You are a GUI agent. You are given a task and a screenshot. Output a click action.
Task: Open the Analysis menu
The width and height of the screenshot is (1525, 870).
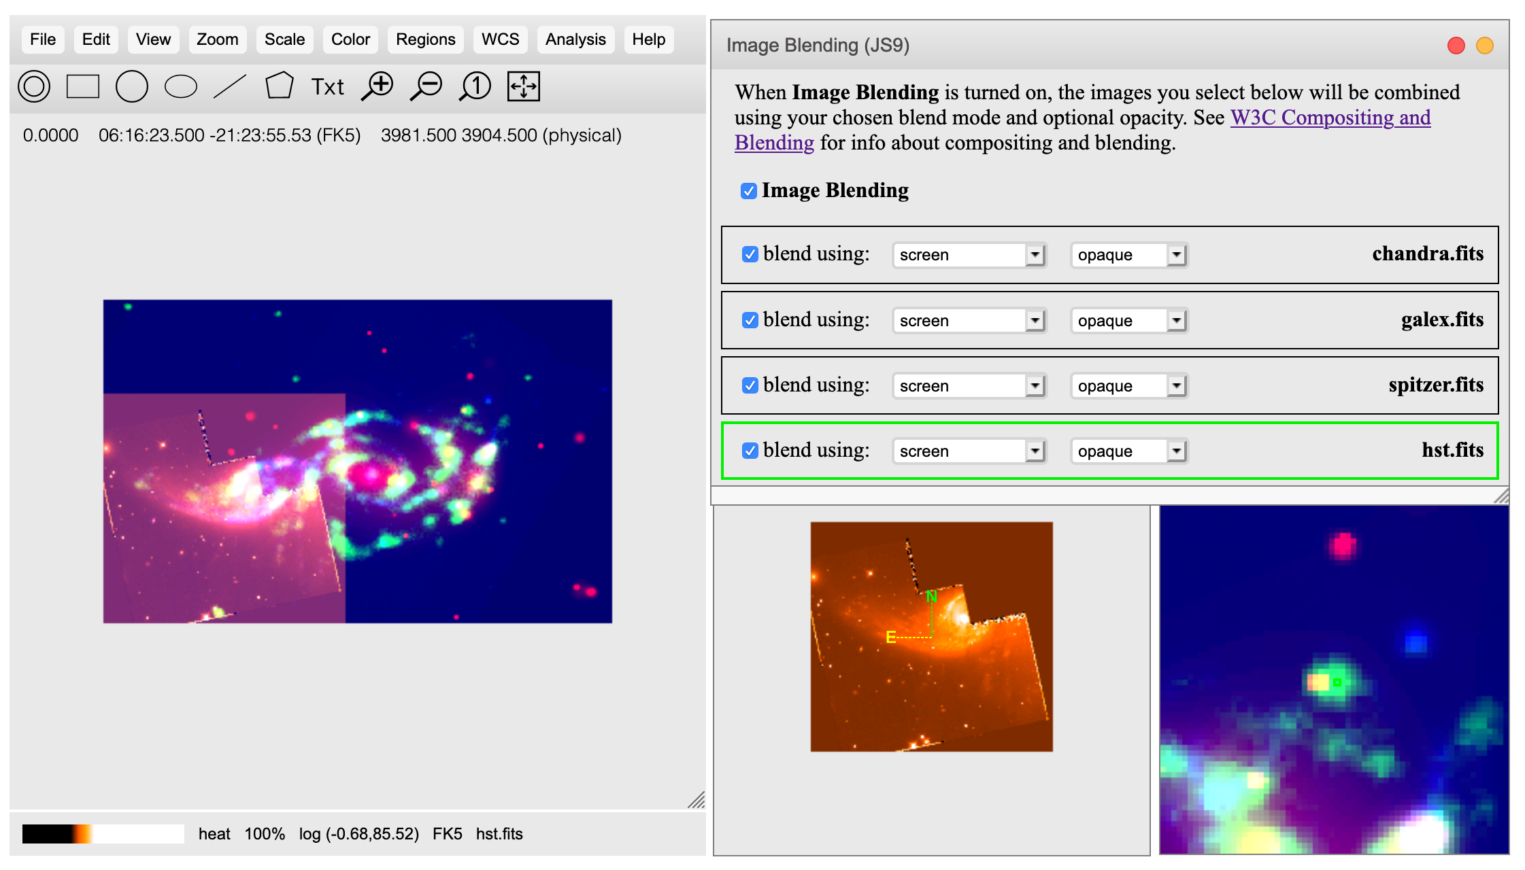tap(575, 37)
